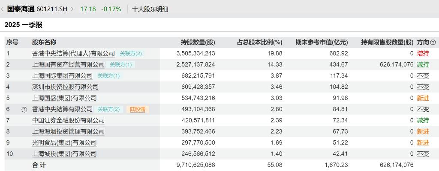Select share count 246,566,512

pos(198,154)
